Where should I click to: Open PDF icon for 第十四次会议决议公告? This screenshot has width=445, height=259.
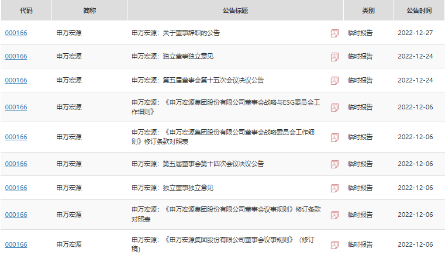click(334, 164)
